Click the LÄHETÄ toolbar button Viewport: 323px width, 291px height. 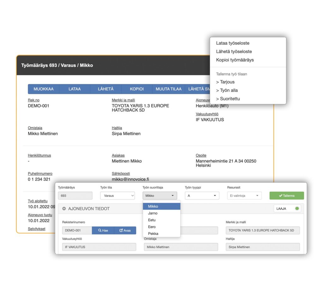point(106,89)
